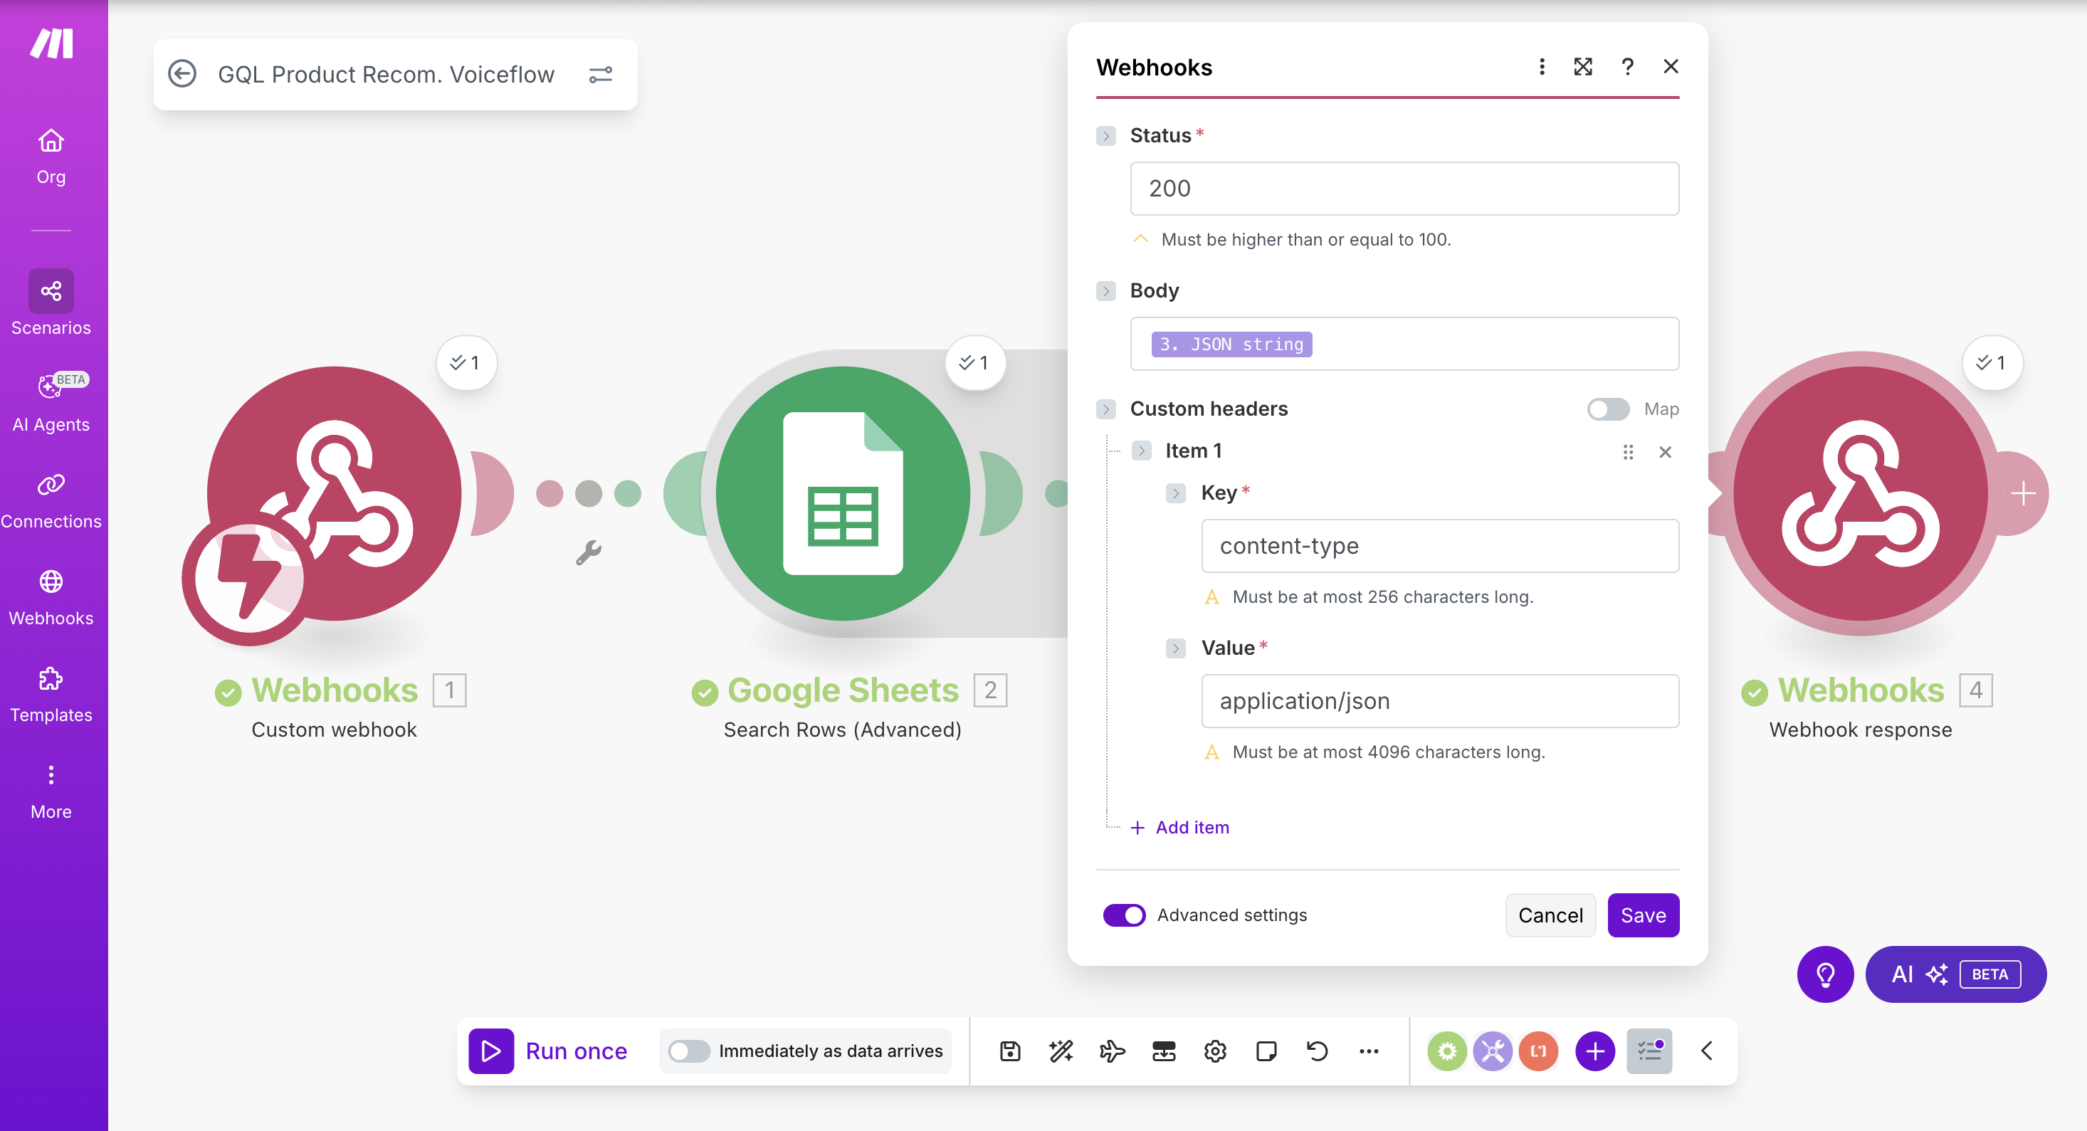Image resolution: width=2087 pixels, height=1131 pixels.
Task: Open AI Agents beta section
Action: (51, 403)
